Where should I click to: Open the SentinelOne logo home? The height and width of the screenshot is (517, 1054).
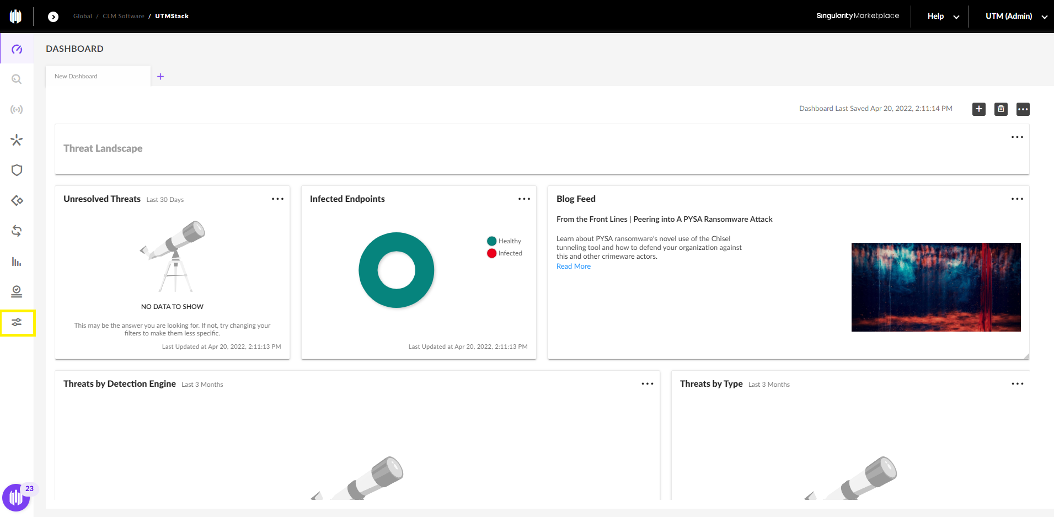click(16, 17)
